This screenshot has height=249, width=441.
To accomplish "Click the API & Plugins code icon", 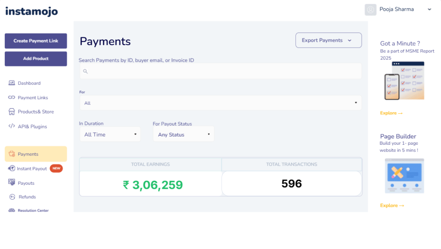I will pyautogui.click(x=12, y=126).
